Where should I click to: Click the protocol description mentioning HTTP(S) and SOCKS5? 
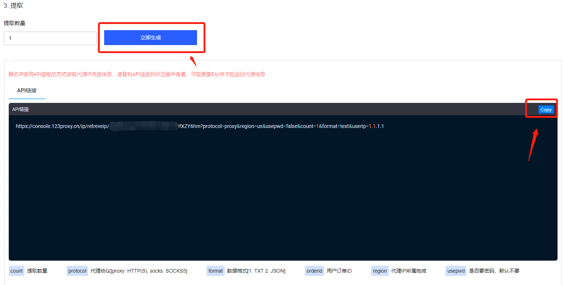(x=139, y=271)
